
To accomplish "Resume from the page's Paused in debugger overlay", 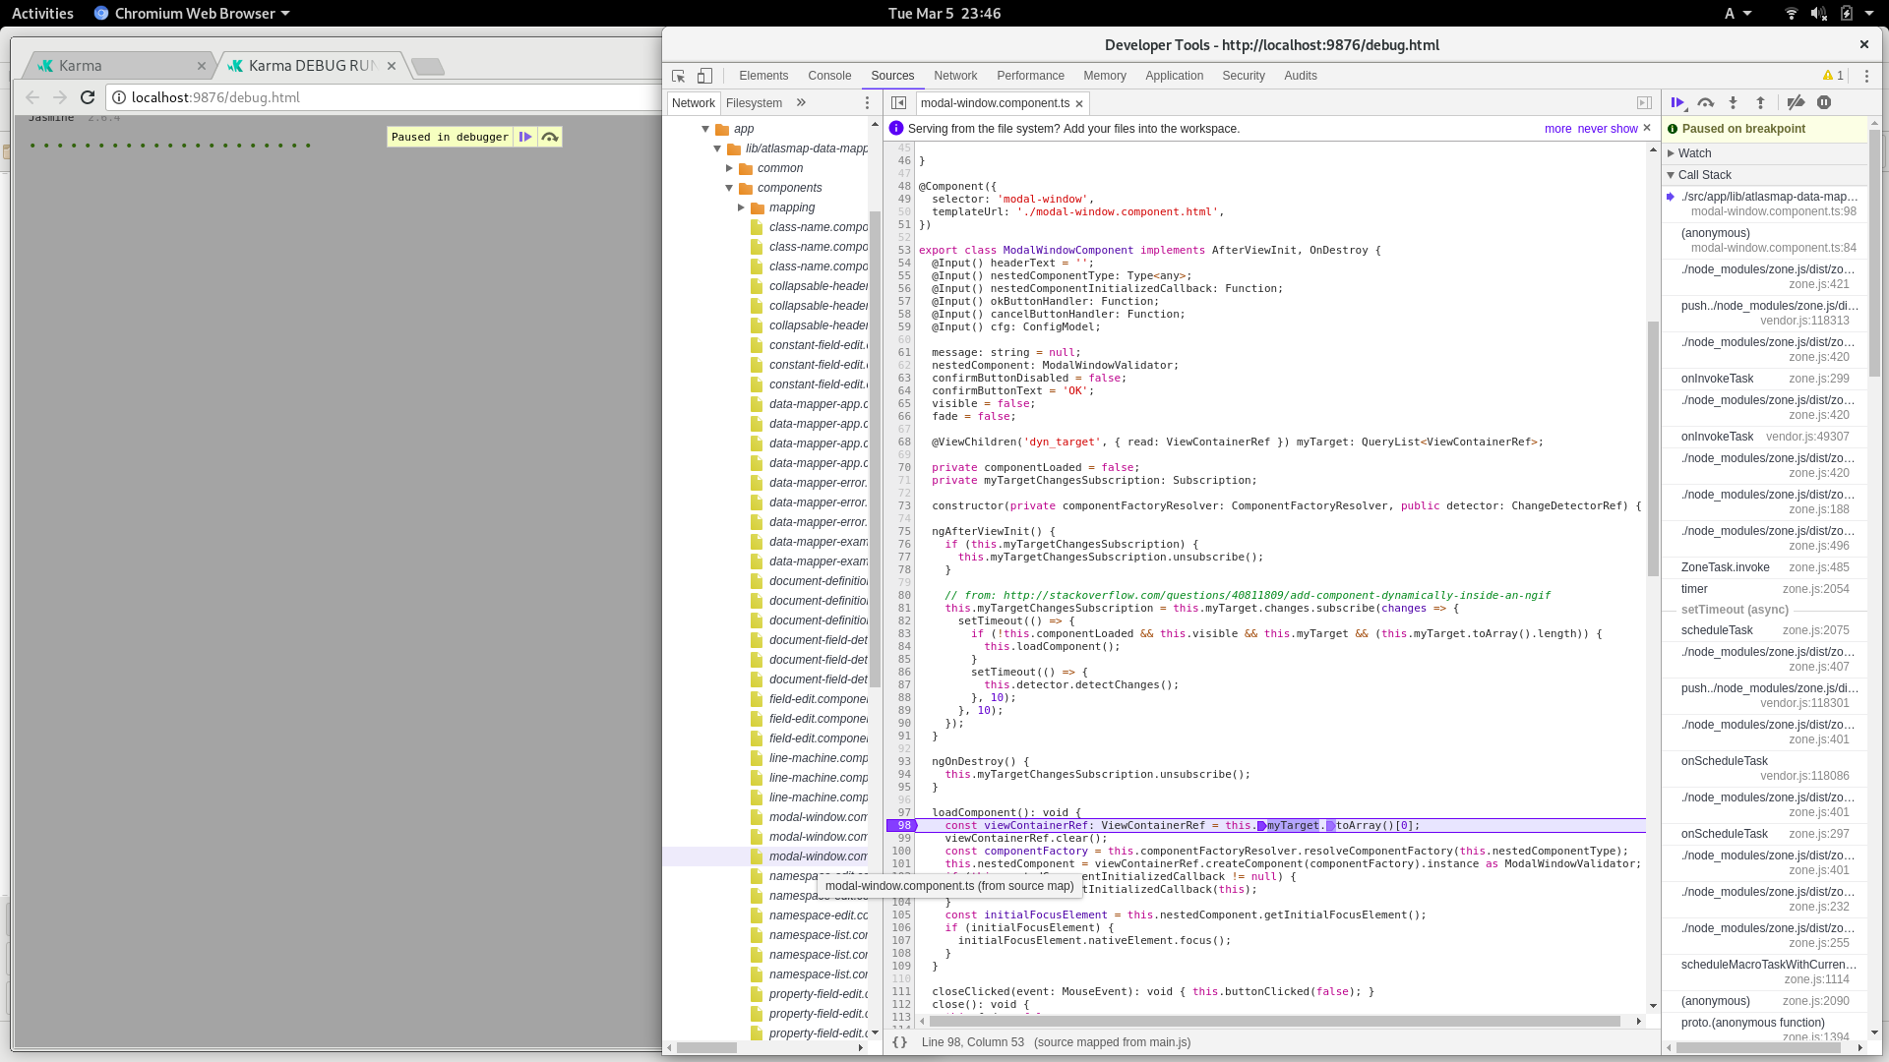I will 525,137.
